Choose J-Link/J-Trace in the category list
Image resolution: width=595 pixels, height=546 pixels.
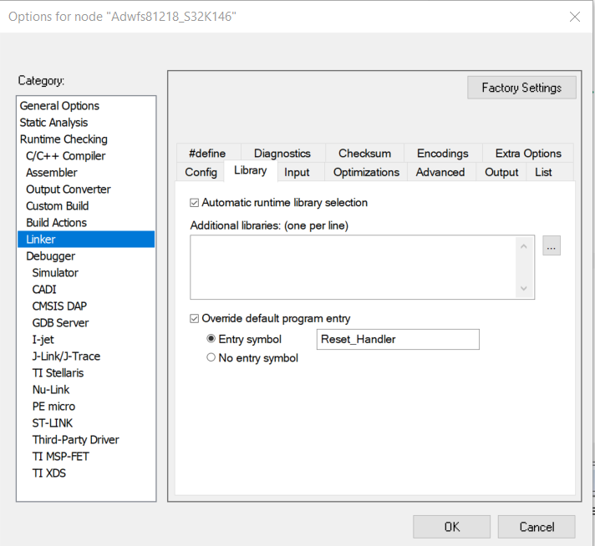67,356
